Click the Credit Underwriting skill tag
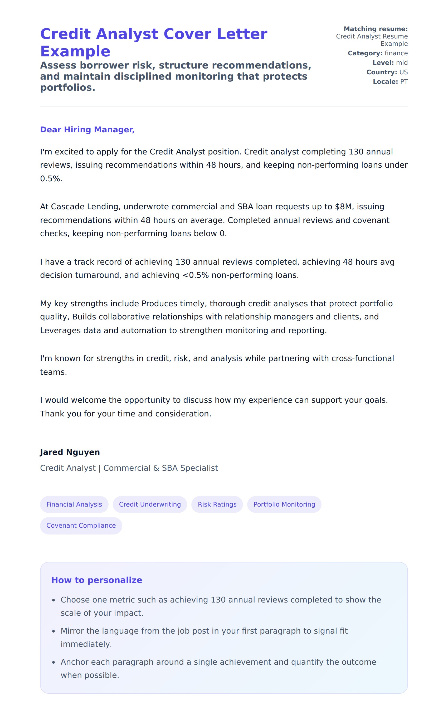The width and height of the screenshot is (448, 719). point(150,504)
